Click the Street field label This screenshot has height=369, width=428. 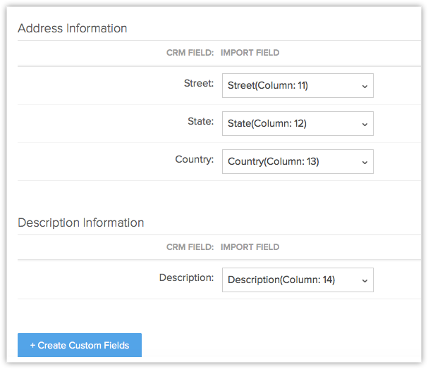point(198,84)
